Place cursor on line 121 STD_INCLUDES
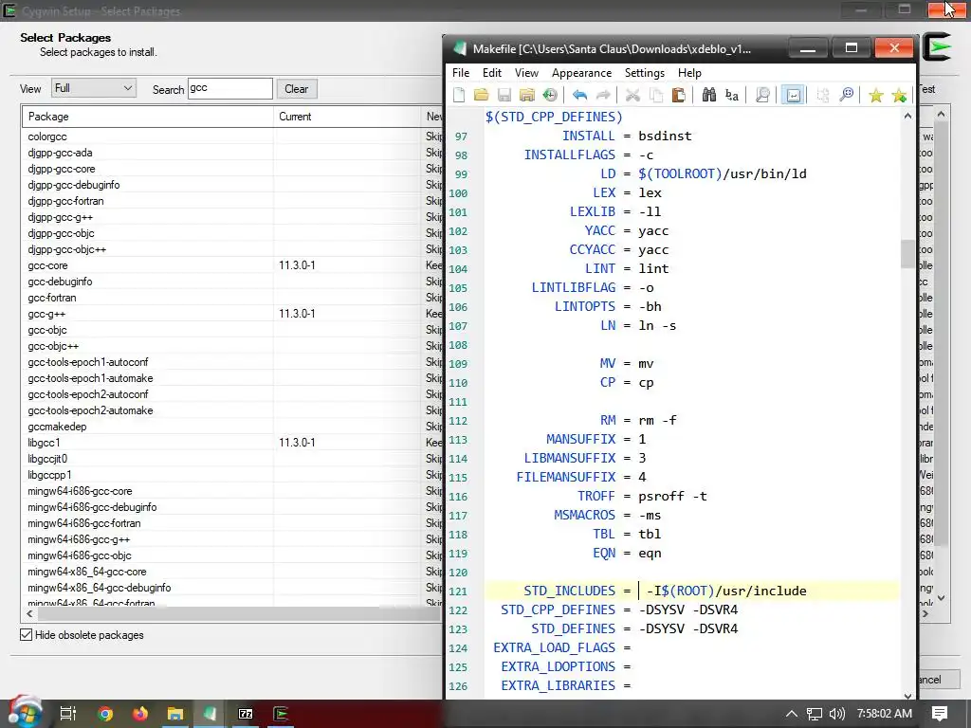 tap(691, 591)
